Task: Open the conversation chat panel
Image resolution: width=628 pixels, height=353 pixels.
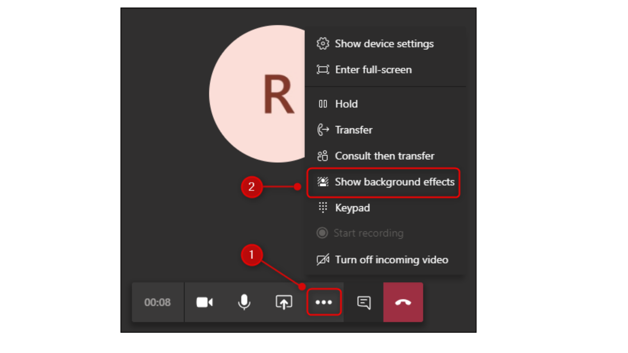Action: tap(364, 302)
